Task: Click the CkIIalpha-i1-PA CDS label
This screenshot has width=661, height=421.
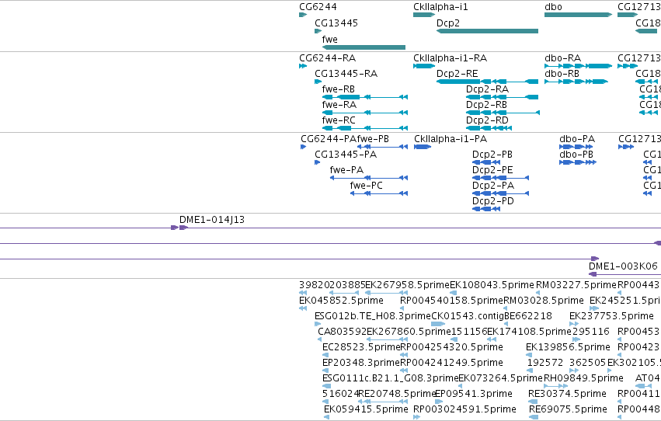Action: 451,139
